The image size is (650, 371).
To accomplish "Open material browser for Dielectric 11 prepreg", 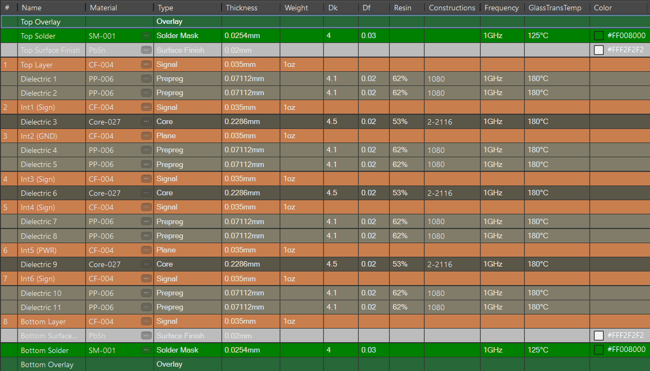I will 146,307.
